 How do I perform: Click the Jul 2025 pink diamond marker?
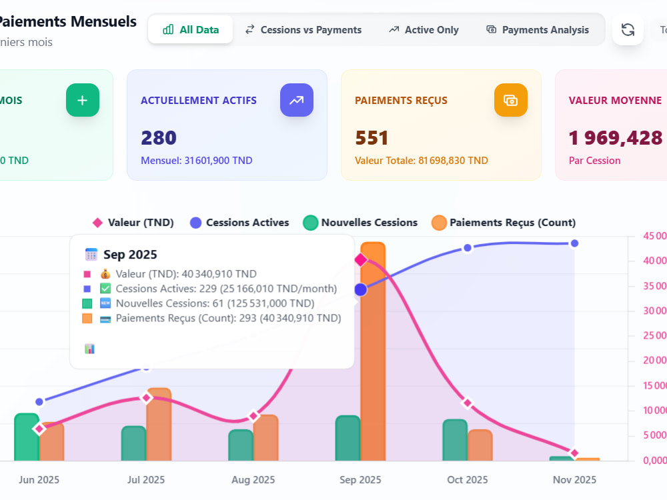[146, 398]
